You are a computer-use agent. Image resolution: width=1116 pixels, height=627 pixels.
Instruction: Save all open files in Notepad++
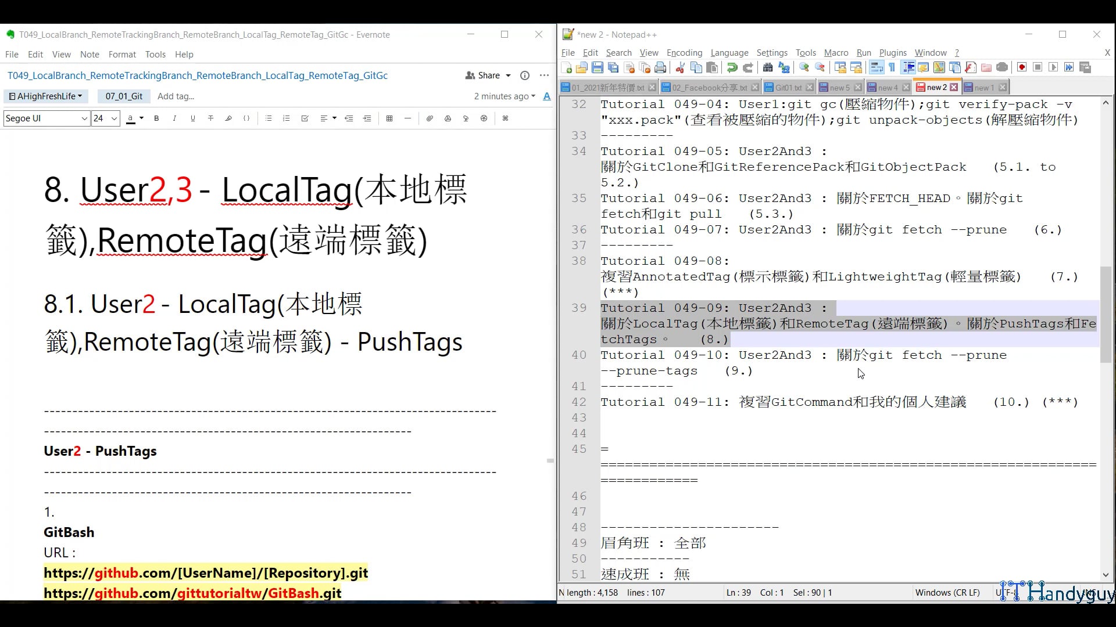(x=613, y=67)
